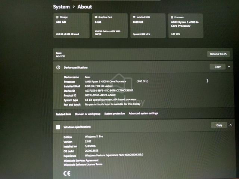The width and height of the screenshot is (239, 179).
Task: Collapse the Windows specifications section
Action: (x=231, y=125)
